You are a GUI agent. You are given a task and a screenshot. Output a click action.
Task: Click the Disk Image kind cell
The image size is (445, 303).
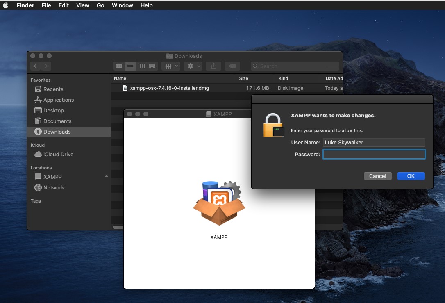[291, 88]
